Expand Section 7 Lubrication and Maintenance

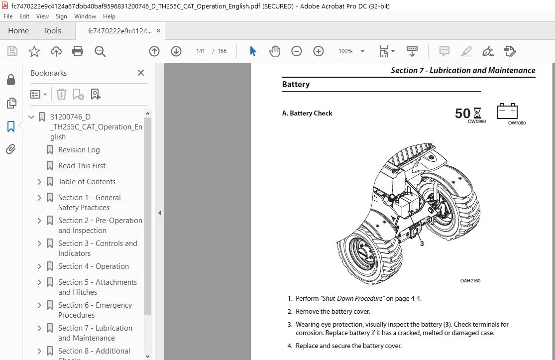point(39,328)
